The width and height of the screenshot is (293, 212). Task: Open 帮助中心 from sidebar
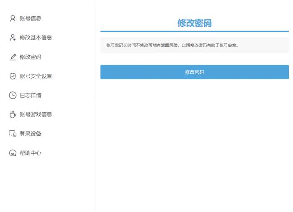(31, 153)
